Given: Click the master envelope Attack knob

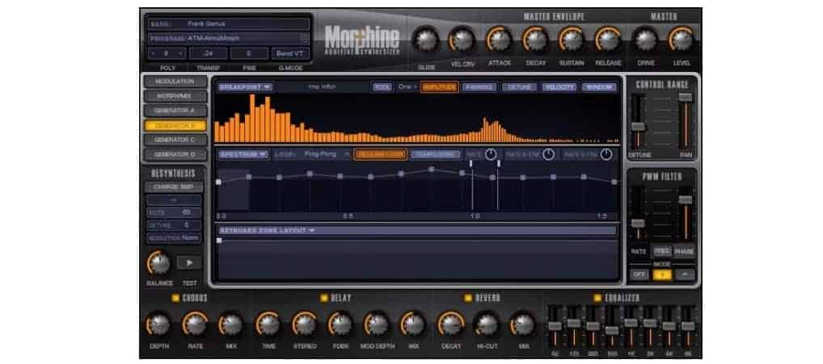Looking at the screenshot, I should coord(499,40).
